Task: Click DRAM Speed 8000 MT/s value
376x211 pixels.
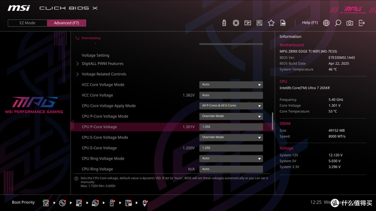Action: click(x=337, y=136)
